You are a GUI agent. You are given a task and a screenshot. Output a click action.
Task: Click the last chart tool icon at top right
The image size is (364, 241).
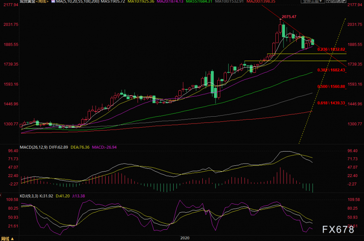344,1
